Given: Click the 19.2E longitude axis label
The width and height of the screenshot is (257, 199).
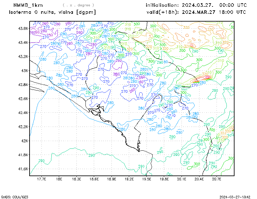Looking at the screenshot, I should [x=129, y=179].
